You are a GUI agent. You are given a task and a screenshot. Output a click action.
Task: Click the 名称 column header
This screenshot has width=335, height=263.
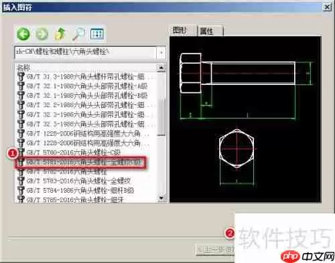pos(86,67)
